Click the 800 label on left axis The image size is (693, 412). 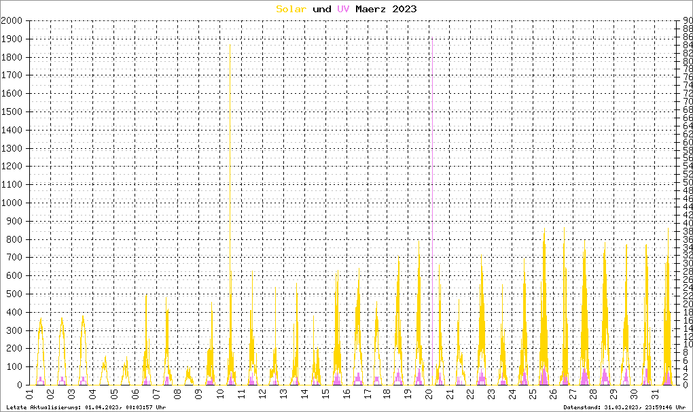pos(14,239)
